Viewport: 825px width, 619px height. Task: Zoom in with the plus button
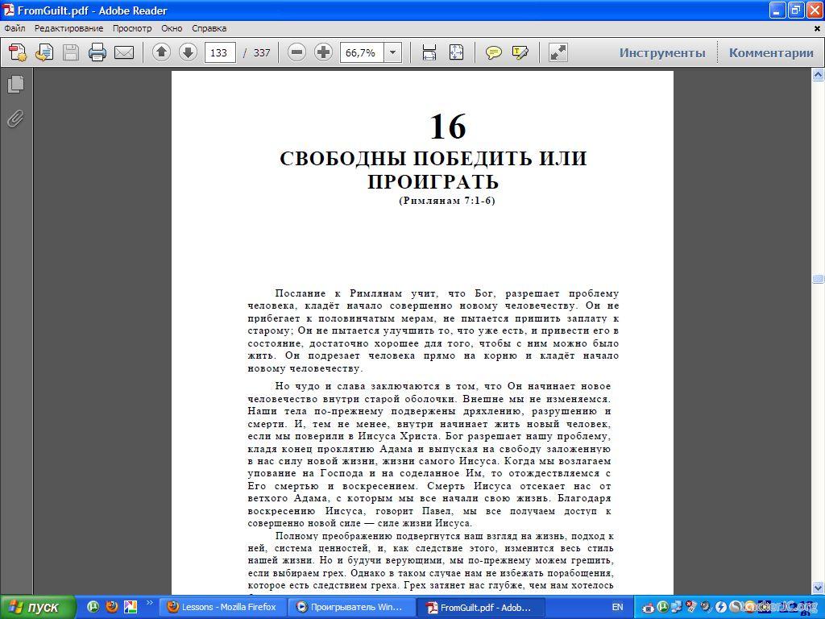(323, 53)
